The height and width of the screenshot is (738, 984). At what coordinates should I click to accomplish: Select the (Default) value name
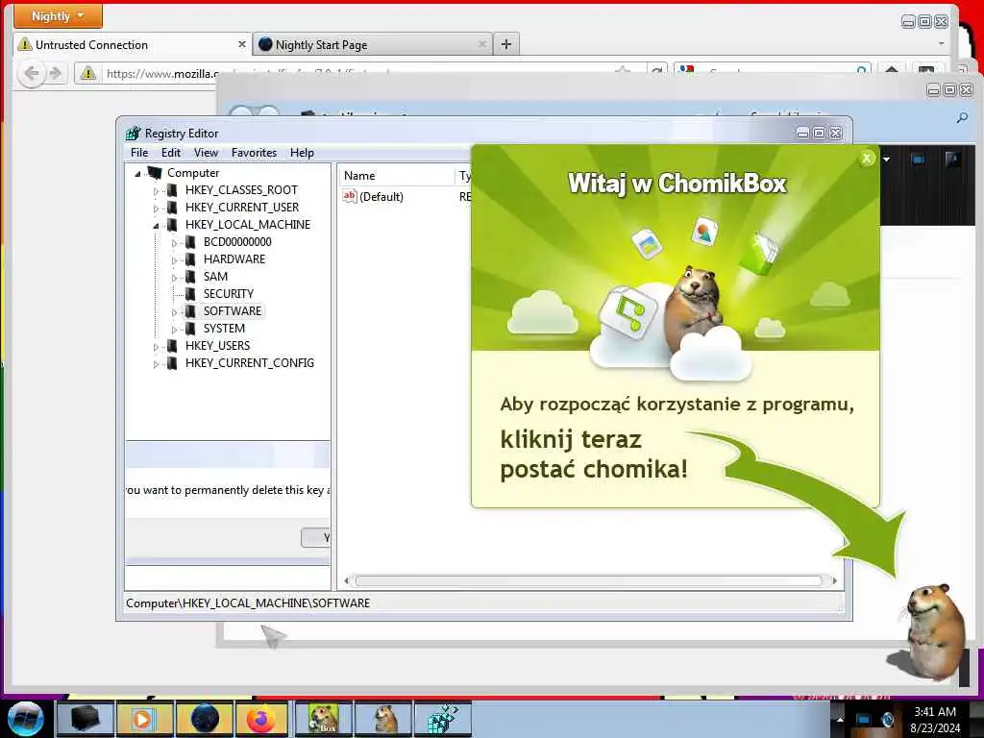click(381, 196)
